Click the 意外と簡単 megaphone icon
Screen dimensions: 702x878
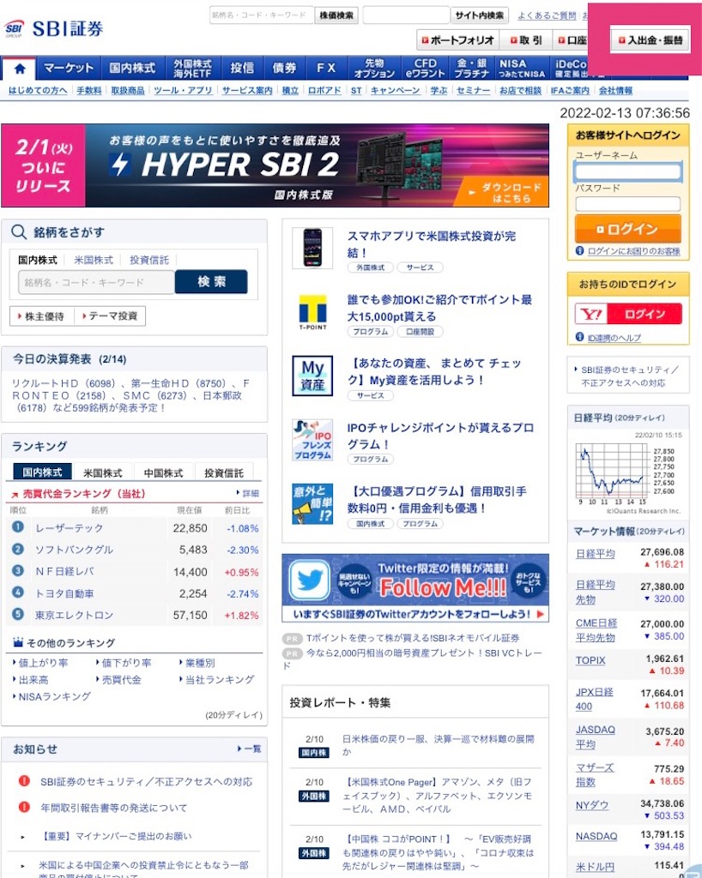point(312,504)
